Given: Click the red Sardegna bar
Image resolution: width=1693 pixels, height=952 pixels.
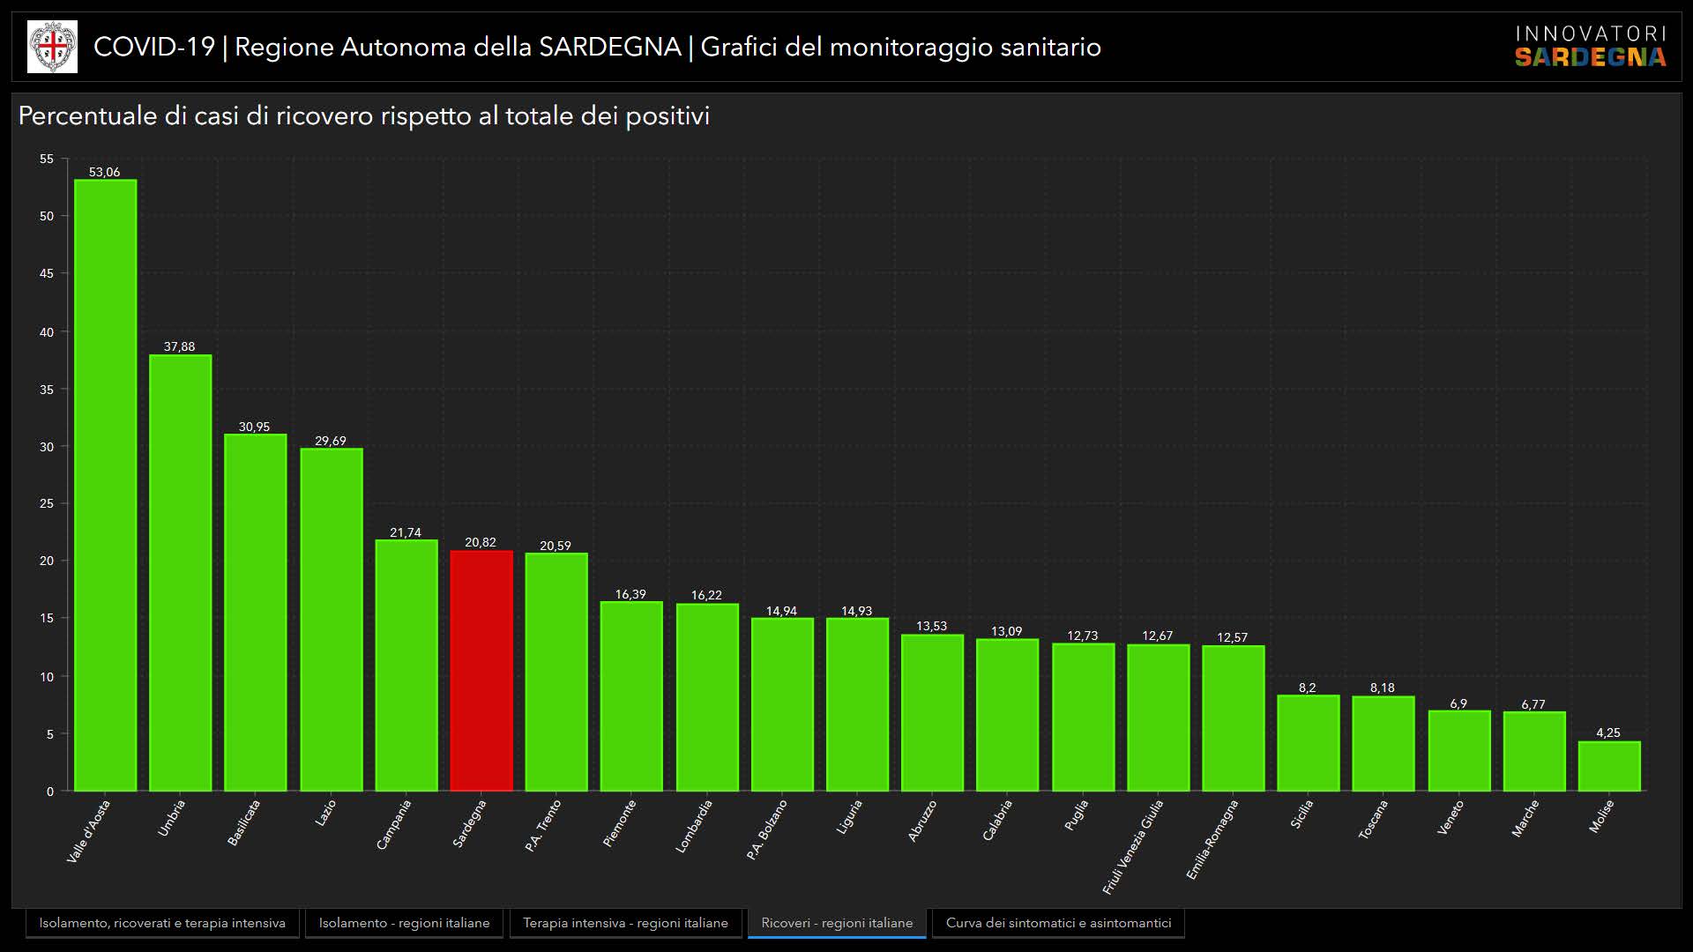Looking at the screenshot, I should pos(481,670).
